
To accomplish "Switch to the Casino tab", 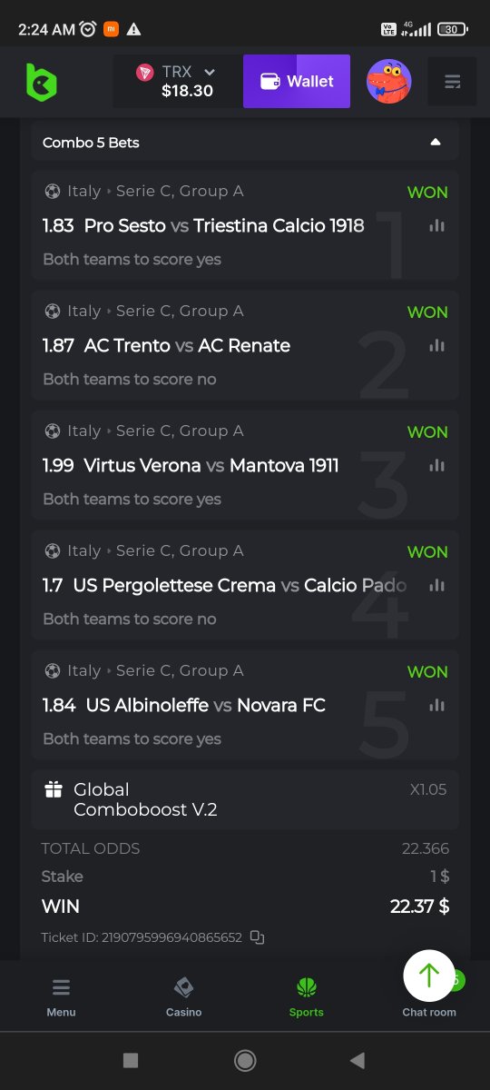I will (183, 996).
